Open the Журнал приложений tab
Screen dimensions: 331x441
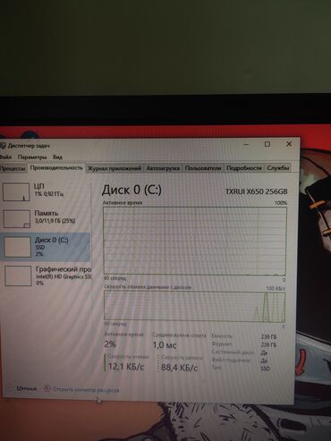[115, 168]
